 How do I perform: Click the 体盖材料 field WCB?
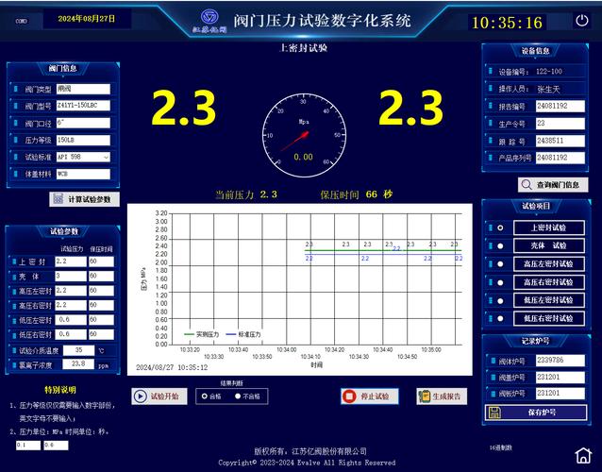(x=83, y=174)
